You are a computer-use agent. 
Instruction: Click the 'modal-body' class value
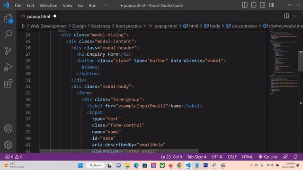[x=116, y=86]
